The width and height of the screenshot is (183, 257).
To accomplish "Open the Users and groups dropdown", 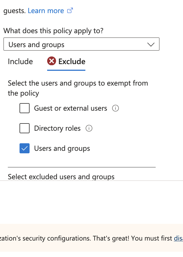I will coord(81,44).
